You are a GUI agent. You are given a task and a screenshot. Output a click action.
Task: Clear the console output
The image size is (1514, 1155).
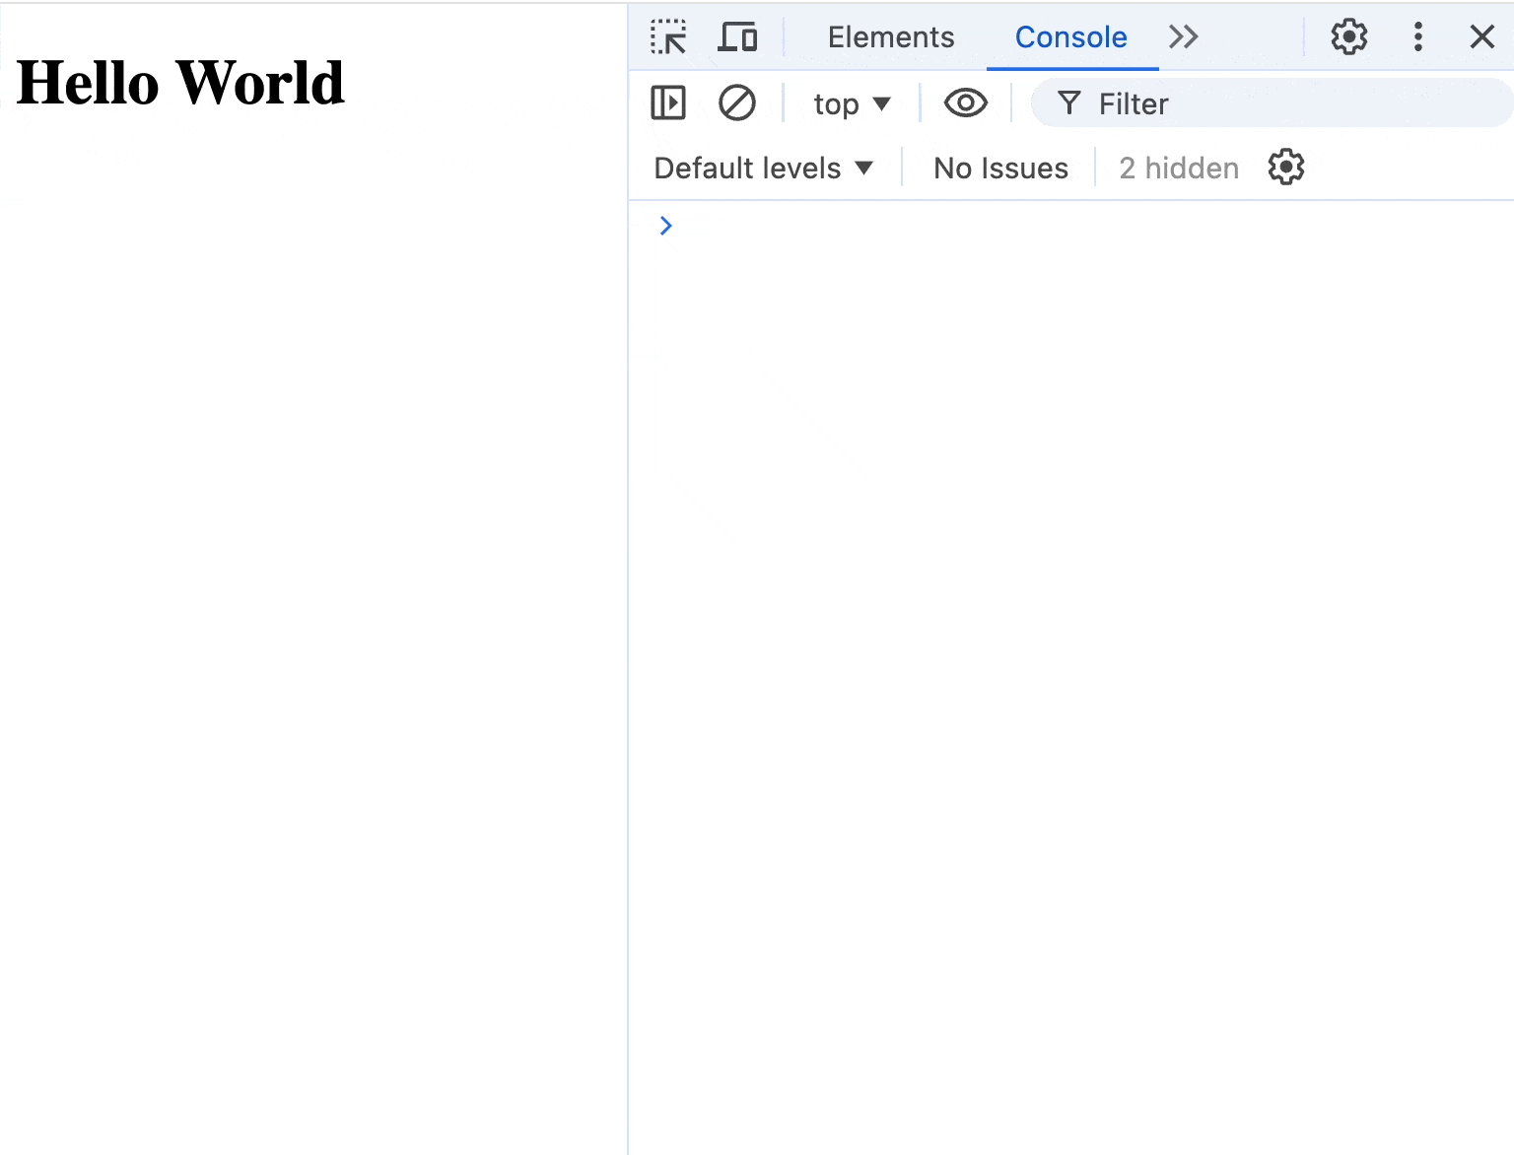coord(736,102)
